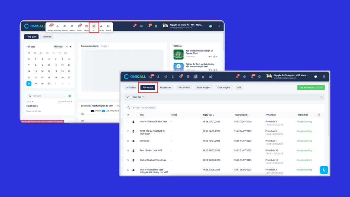The height and width of the screenshot is (197, 350).
Task: Expand 7 ngày dropdown in Báo cáo sản lượng
Action: click(x=105, y=46)
